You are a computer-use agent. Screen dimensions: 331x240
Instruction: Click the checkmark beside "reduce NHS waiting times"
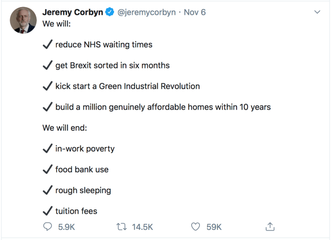click(47, 45)
